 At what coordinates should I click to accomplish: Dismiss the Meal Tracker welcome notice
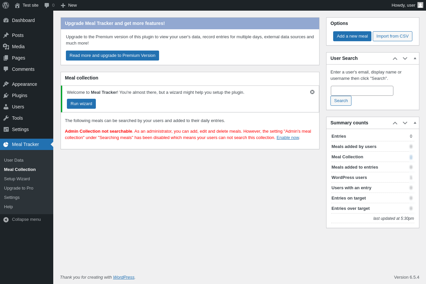pyautogui.click(x=312, y=92)
